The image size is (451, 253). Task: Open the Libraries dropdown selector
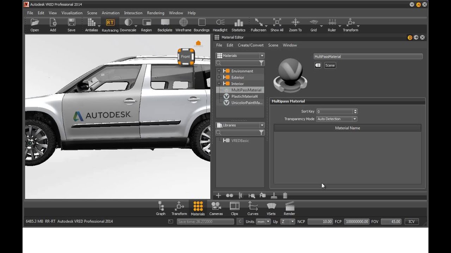tap(240, 125)
